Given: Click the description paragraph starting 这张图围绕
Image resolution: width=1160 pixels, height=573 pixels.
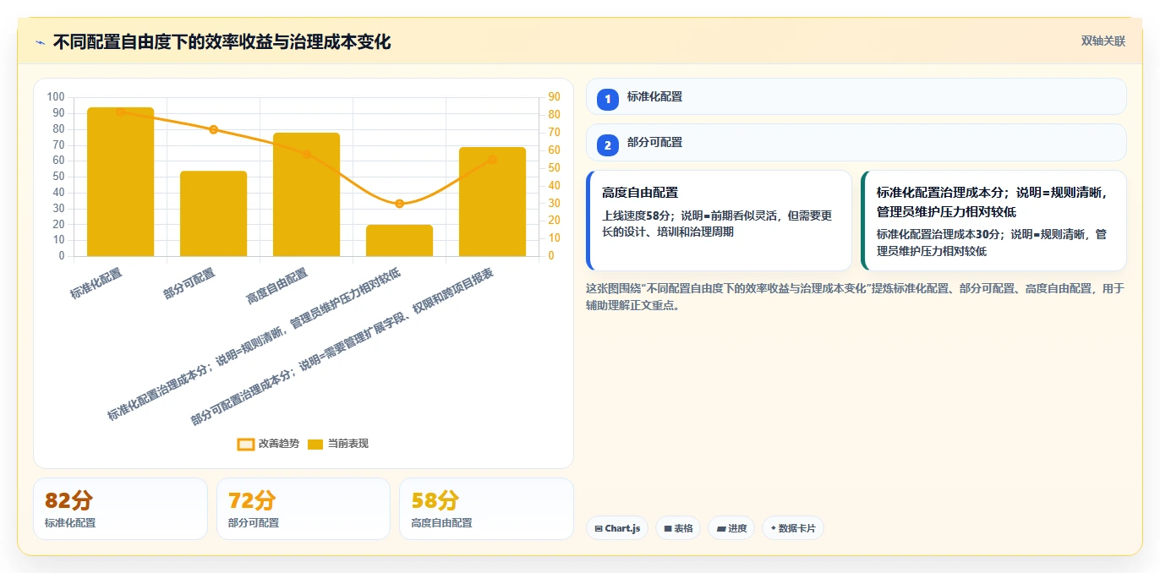Looking at the screenshot, I should [856, 297].
